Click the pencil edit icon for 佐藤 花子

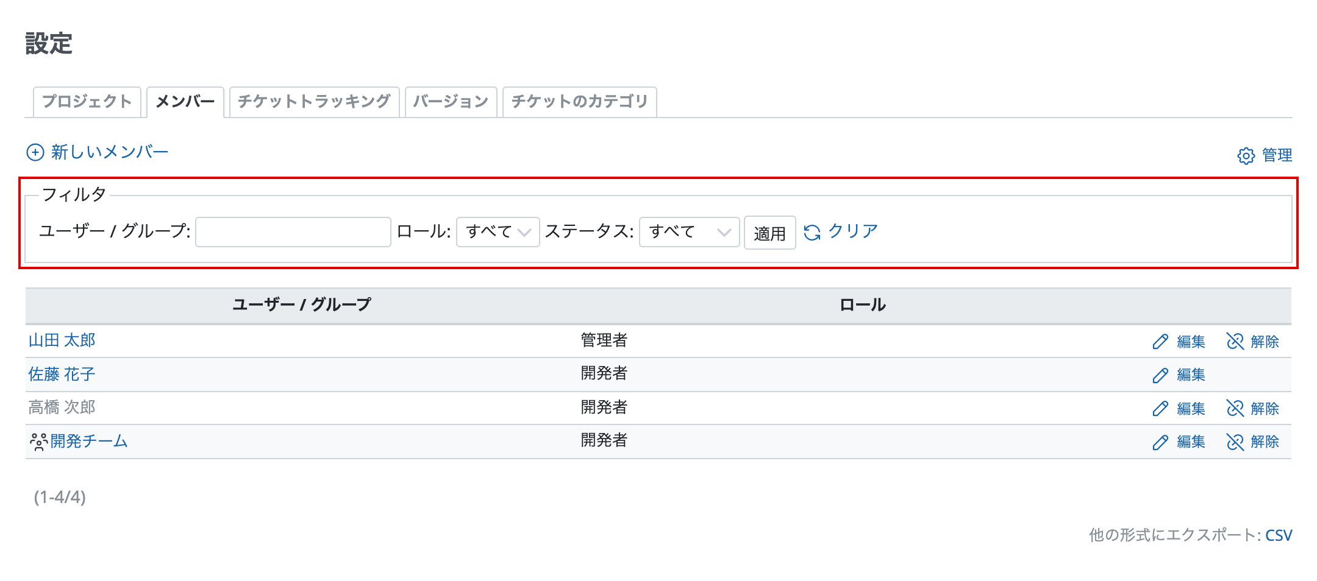[1160, 375]
